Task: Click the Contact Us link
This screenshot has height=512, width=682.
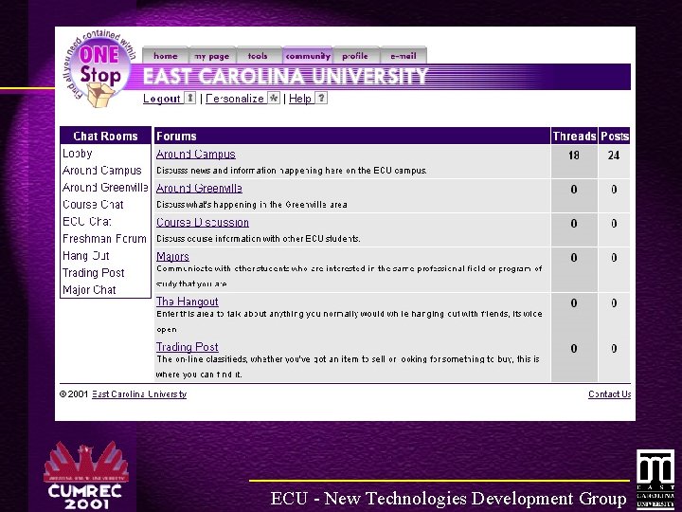Action: pos(609,394)
